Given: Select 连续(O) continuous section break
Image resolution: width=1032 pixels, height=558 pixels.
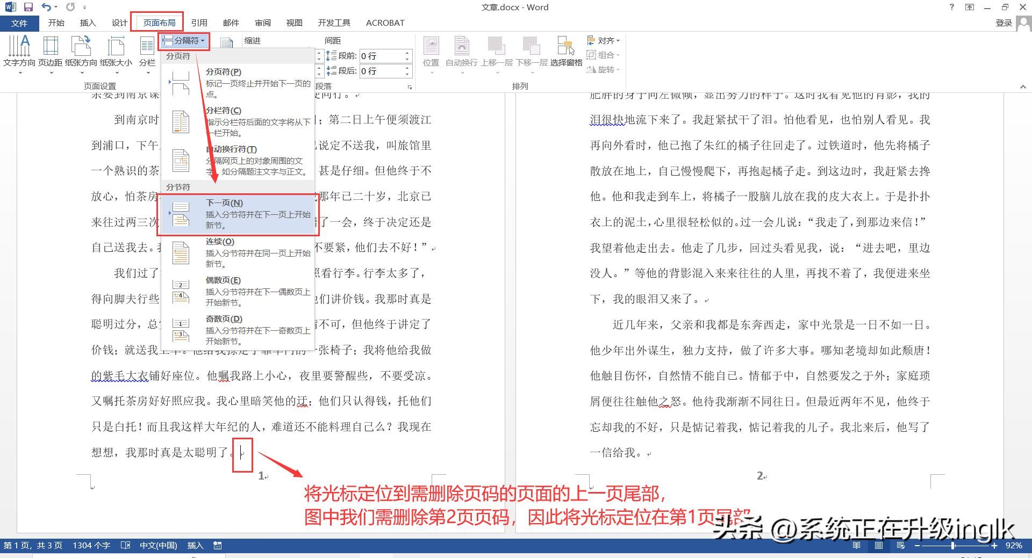Looking at the screenshot, I should coord(238,252).
